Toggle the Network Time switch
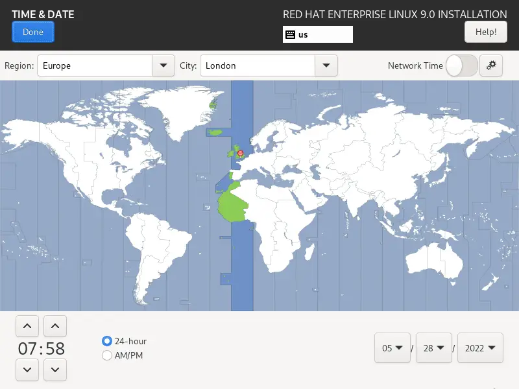This screenshot has width=519, height=389. coord(462,65)
